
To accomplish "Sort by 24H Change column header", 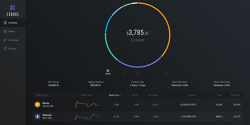I will (153, 95).
